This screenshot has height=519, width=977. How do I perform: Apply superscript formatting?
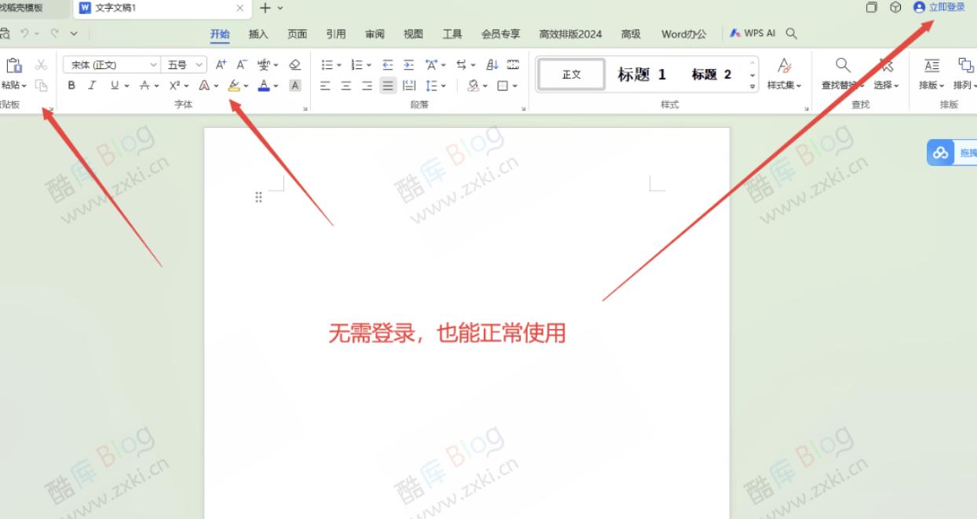176,86
